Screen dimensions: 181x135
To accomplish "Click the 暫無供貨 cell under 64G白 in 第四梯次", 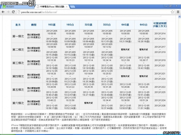I will tap(143, 76).
